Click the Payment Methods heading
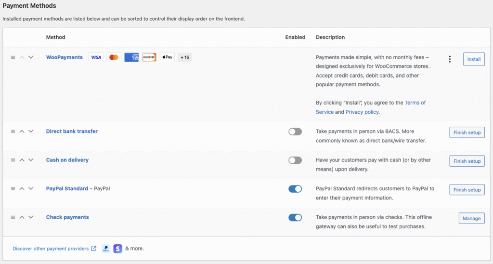Image resolution: width=493 pixels, height=264 pixels. point(29,6)
